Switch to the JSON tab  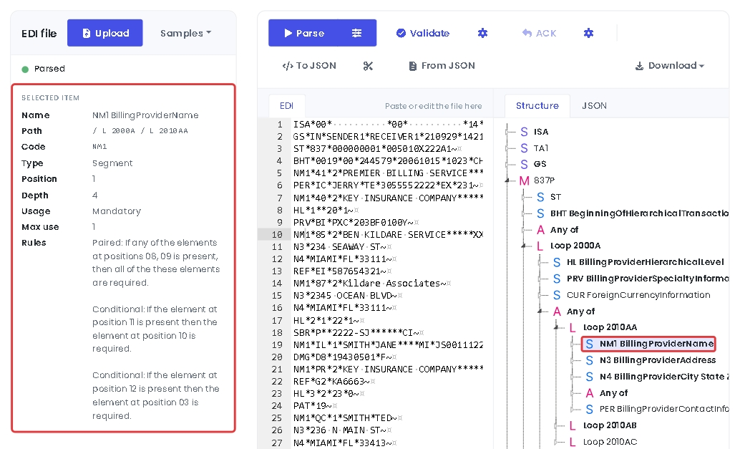tap(594, 106)
